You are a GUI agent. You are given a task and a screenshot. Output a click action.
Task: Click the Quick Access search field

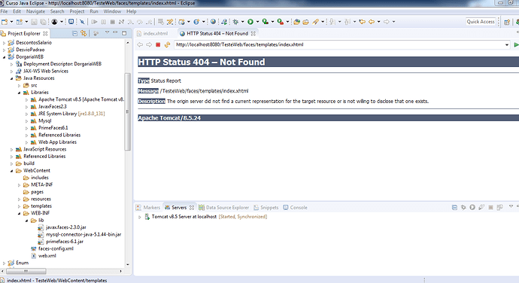[481, 22]
